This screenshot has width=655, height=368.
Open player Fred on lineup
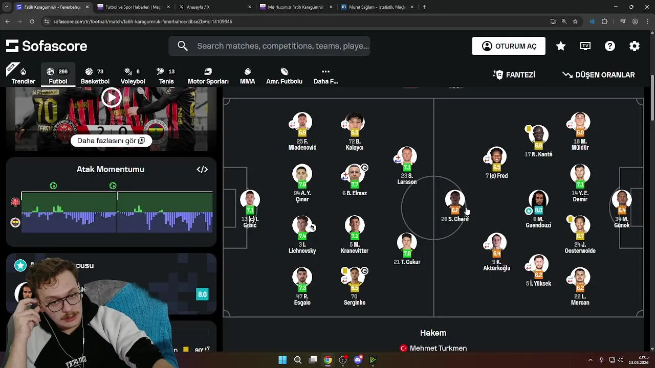click(496, 163)
